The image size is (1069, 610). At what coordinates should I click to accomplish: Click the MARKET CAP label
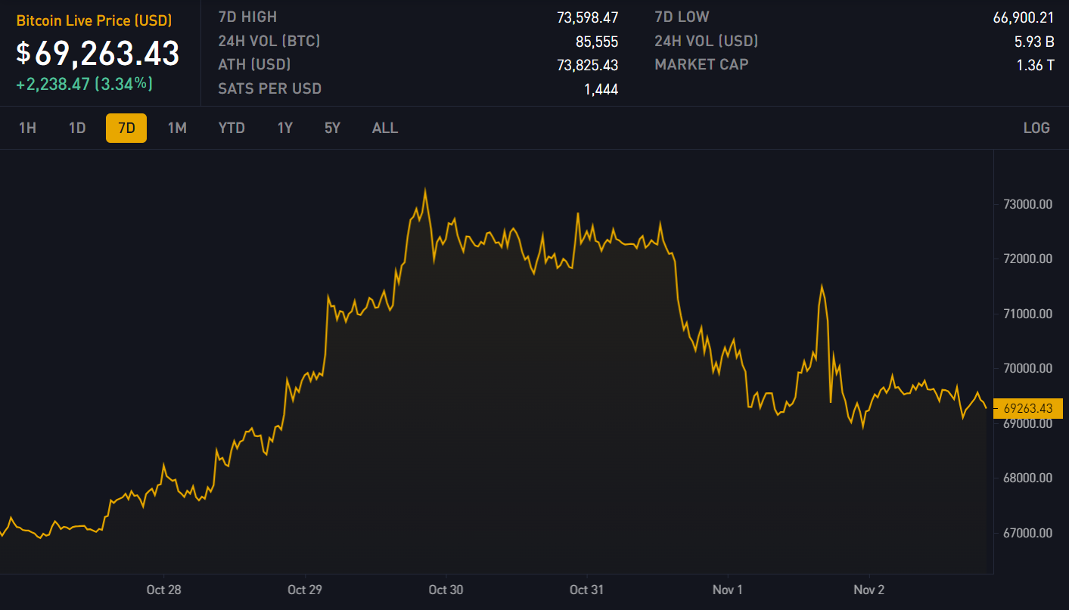[x=701, y=64]
